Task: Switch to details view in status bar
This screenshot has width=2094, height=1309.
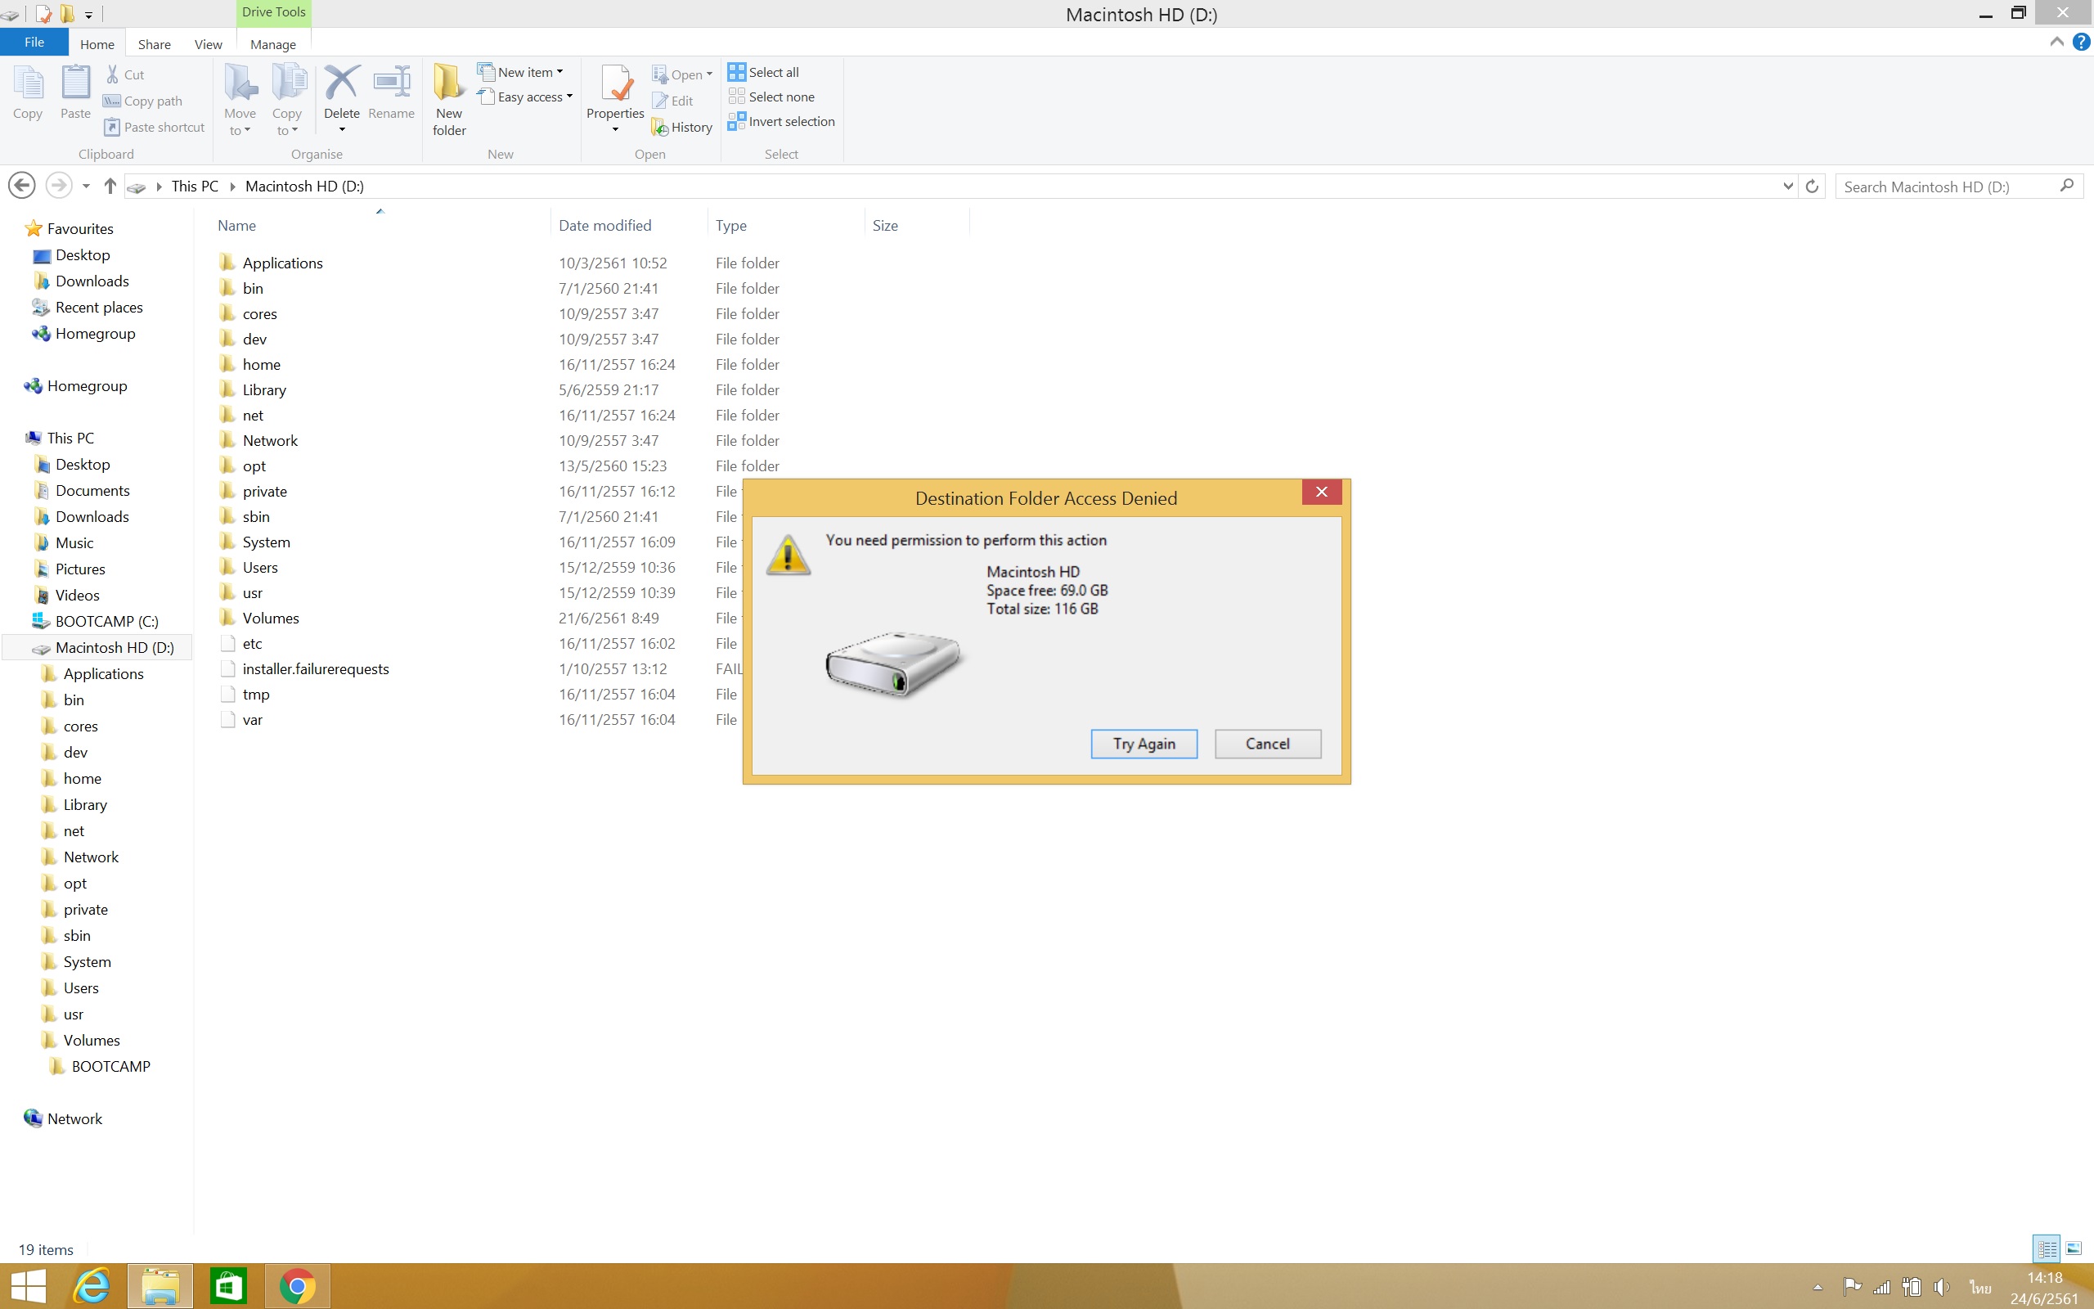Action: point(2047,1248)
